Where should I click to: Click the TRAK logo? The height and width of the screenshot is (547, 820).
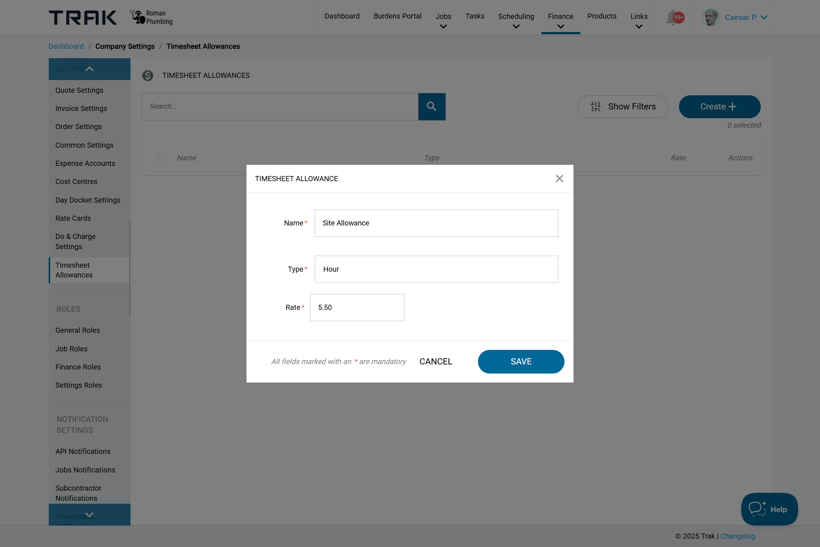pos(83,17)
